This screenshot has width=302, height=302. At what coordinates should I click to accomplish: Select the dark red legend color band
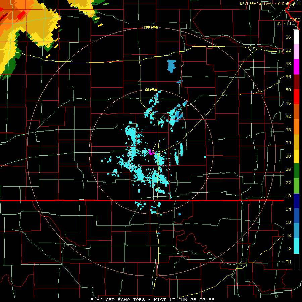(296, 82)
